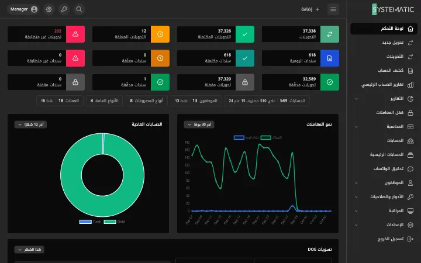421x263 pixels.
Task: Click the SYSTEMATIC logo
Action: [x=392, y=9]
